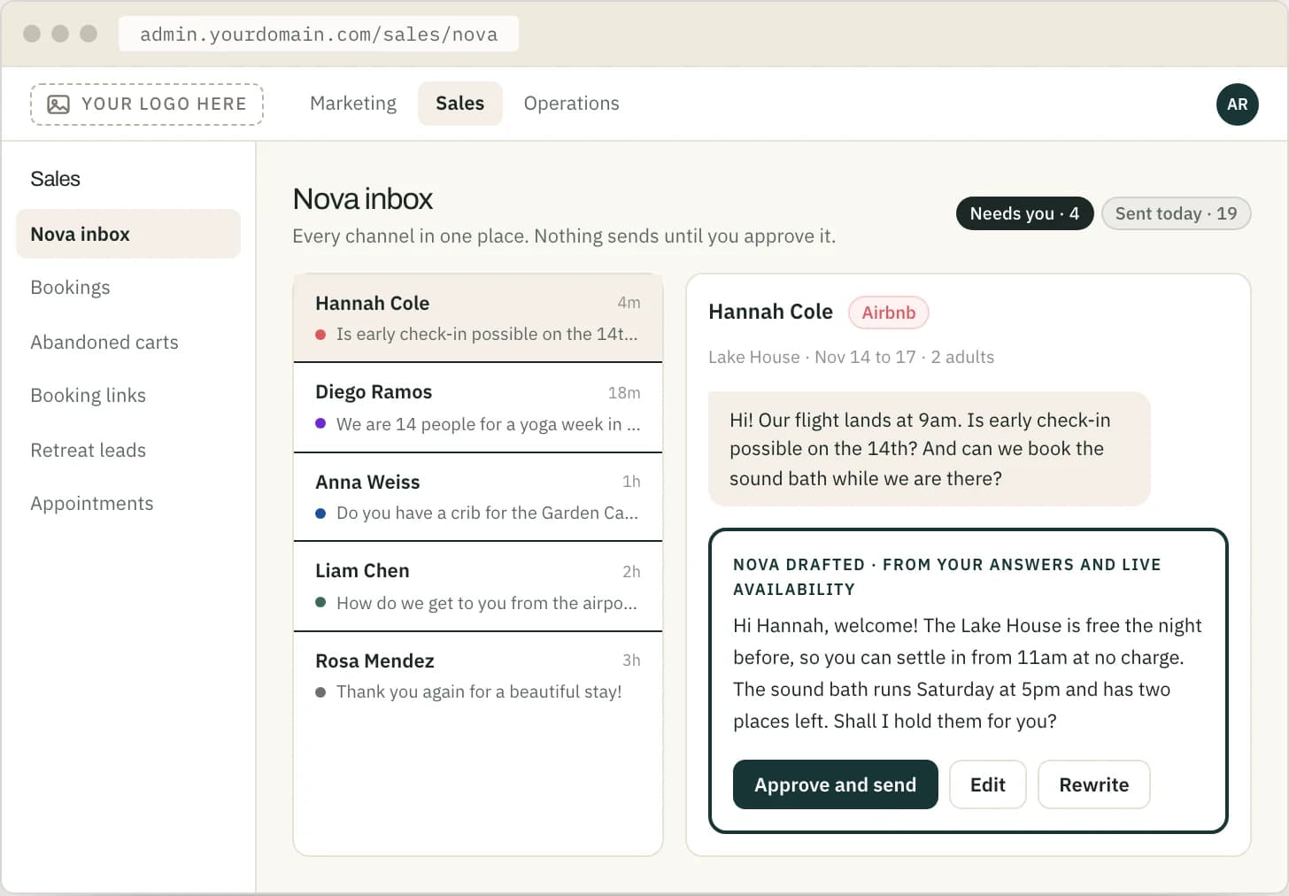The image size is (1289, 896).
Task: Filter by Needs you · 4
Action: 1024,213
